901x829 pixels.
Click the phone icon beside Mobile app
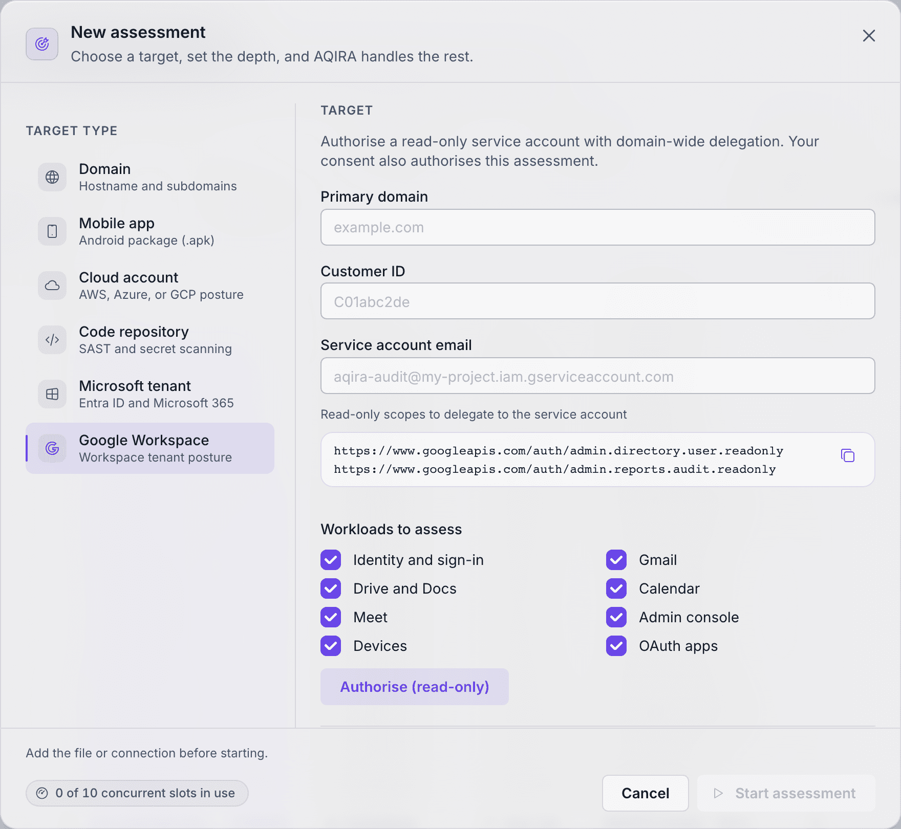coord(52,231)
